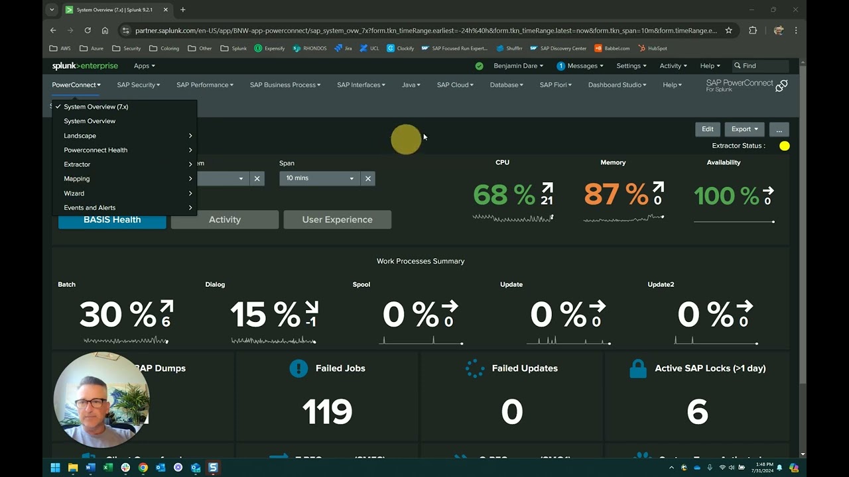
Task: Click the CPU trend up arrow
Action: (547, 187)
